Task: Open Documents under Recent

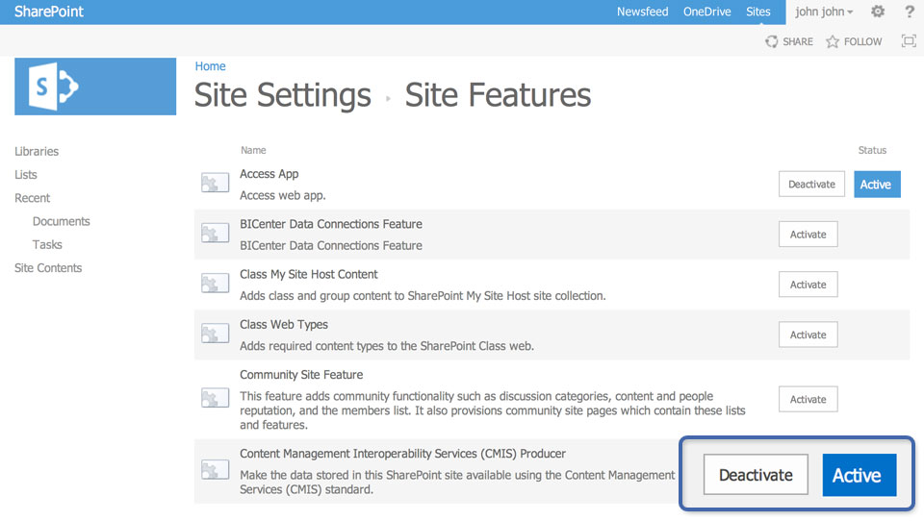Action: point(62,221)
